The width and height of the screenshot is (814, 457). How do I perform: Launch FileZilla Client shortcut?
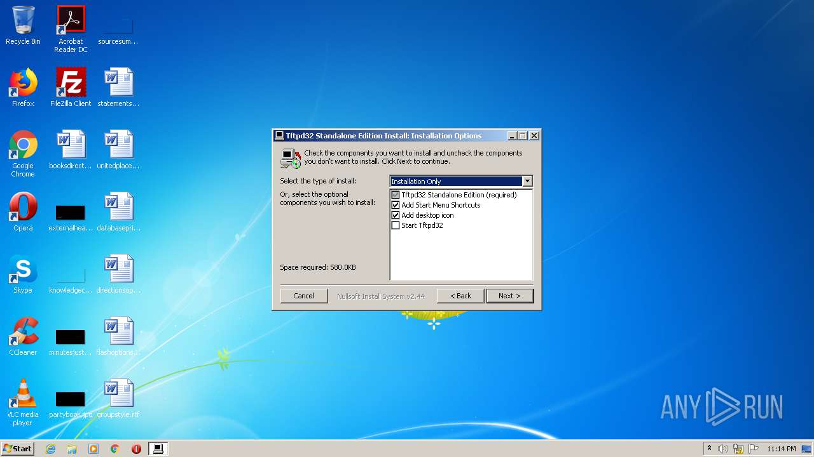pyautogui.click(x=71, y=88)
